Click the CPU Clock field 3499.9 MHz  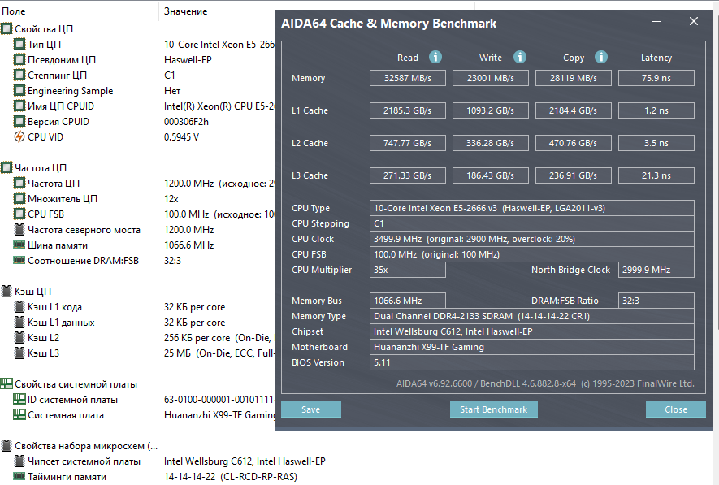tap(532, 239)
